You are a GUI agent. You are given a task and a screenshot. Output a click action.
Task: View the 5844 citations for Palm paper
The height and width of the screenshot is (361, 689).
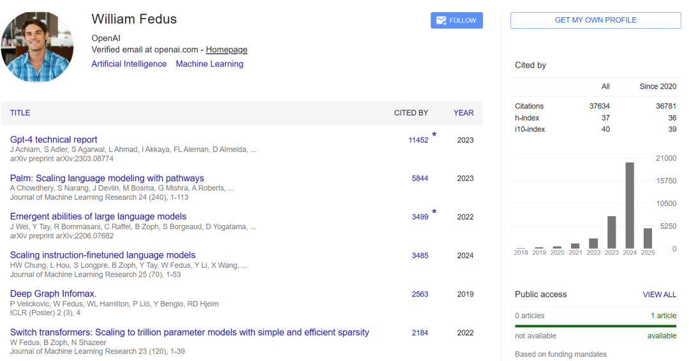tap(420, 179)
